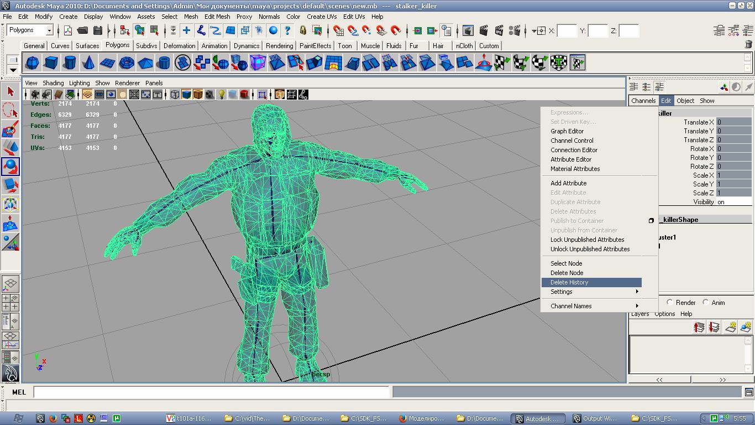Select the Render layer radio button
This screenshot has height=425, width=755.
pyautogui.click(x=670, y=303)
